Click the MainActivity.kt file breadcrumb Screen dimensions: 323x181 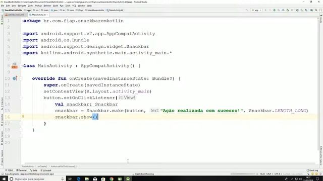point(115,10)
